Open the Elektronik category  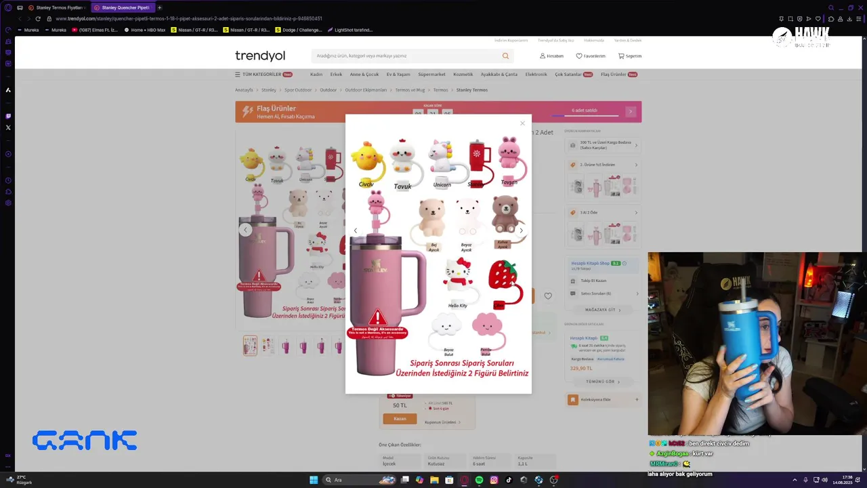pos(536,75)
